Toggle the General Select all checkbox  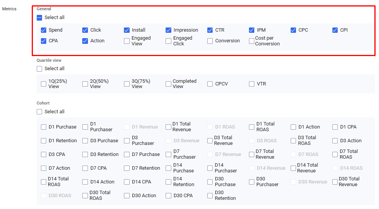coord(39,18)
